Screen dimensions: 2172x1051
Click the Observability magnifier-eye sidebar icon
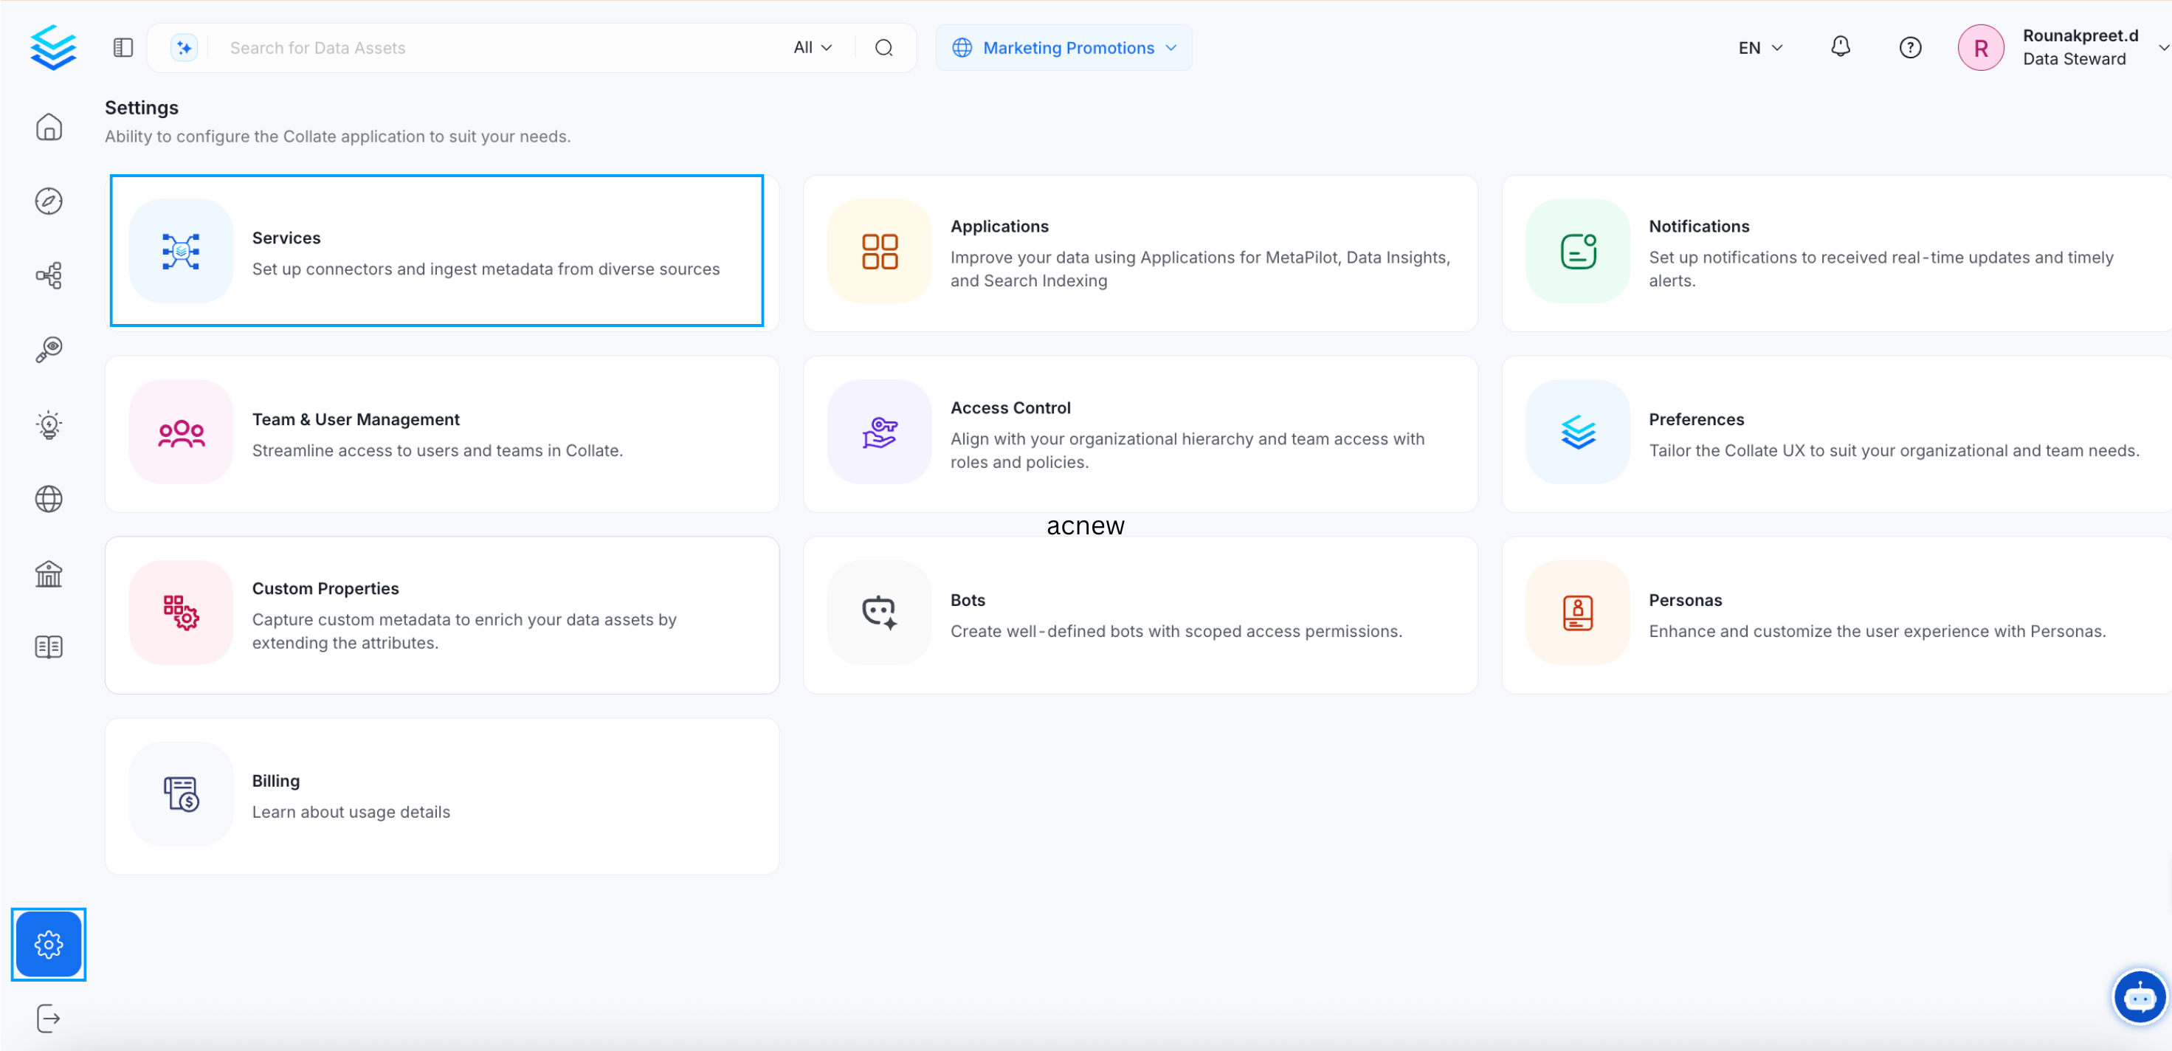48,349
